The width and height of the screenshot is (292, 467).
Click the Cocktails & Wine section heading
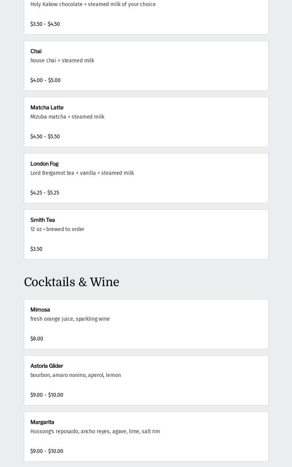click(x=71, y=282)
